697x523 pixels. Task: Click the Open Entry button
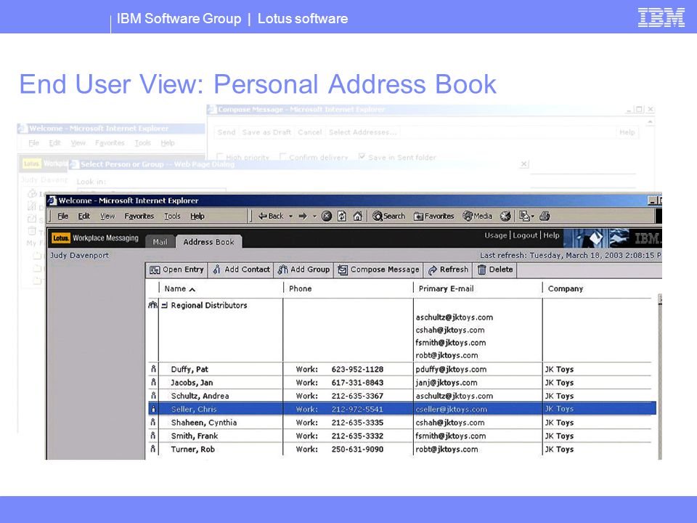pyautogui.click(x=177, y=269)
